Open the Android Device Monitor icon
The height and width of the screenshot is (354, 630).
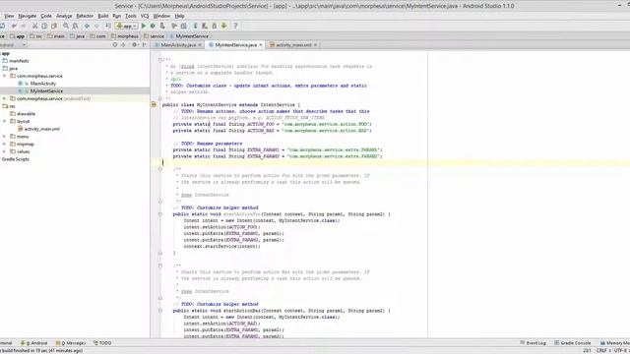215,27
